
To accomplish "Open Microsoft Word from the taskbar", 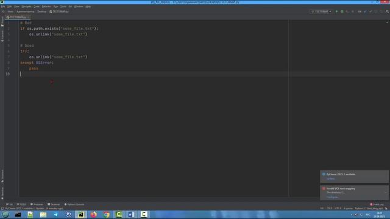I will click(x=132, y=215).
